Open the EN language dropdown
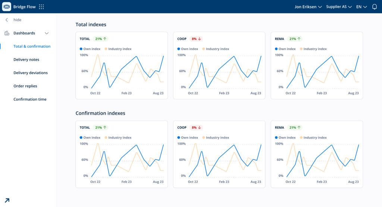 (361, 7)
